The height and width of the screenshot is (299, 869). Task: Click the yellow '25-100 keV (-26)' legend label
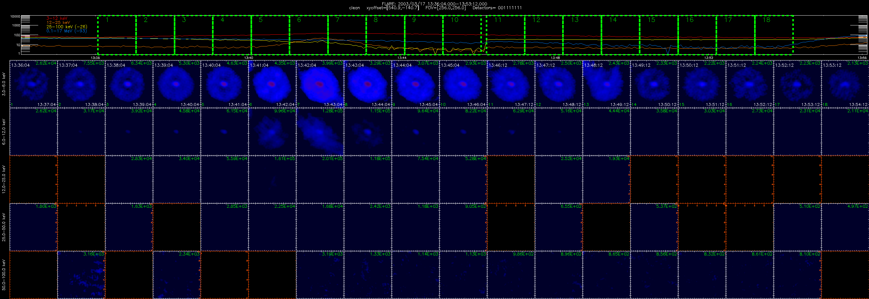coord(67,27)
